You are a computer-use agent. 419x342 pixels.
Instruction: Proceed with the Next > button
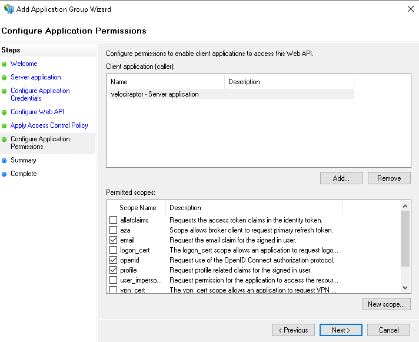point(341,330)
